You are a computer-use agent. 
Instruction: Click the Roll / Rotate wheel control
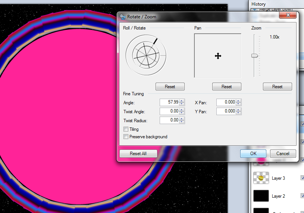click(145, 55)
